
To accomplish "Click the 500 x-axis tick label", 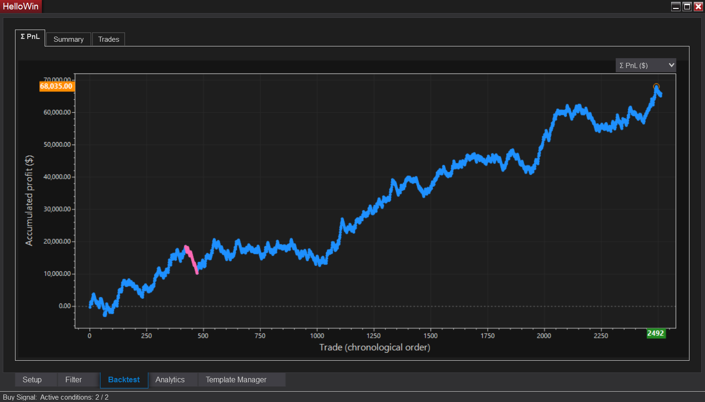I will point(203,336).
